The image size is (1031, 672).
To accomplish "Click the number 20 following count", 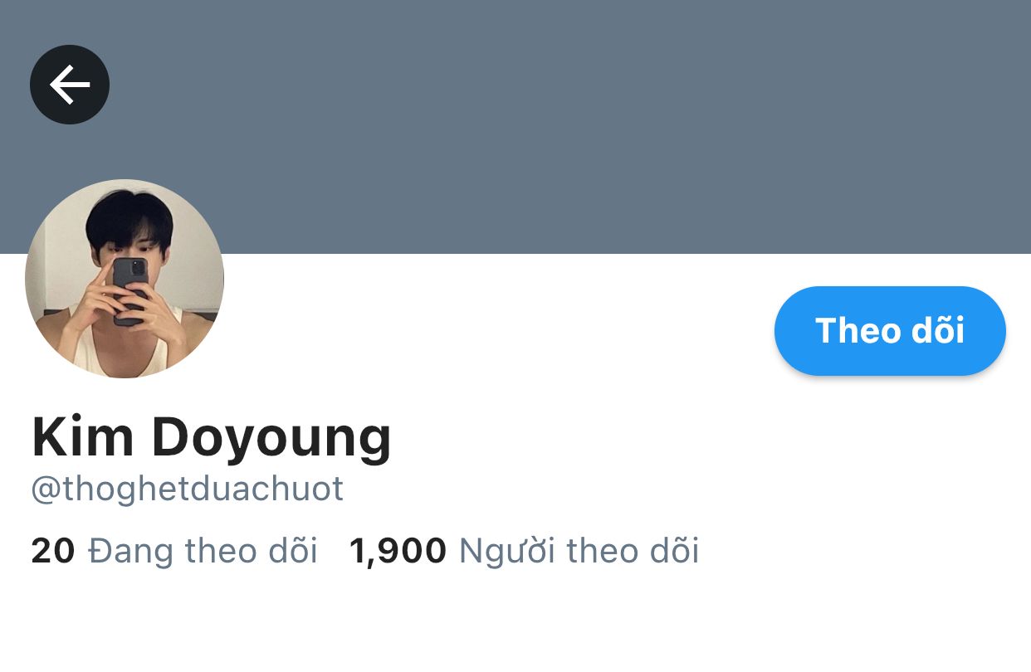I will click(53, 551).
